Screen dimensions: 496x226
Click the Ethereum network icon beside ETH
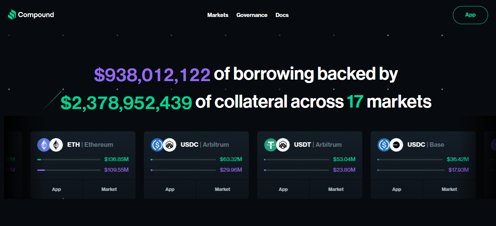tap(56, 145)
